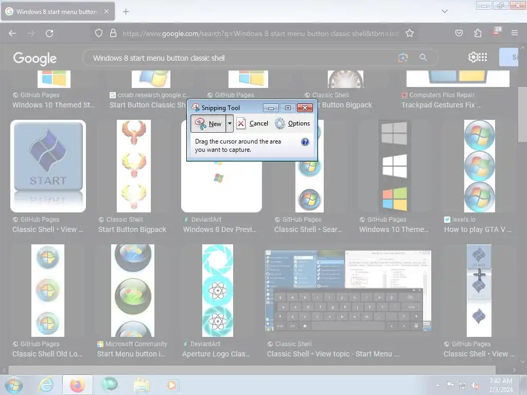Open the New snip type dropdown arrow

(230, 123)
